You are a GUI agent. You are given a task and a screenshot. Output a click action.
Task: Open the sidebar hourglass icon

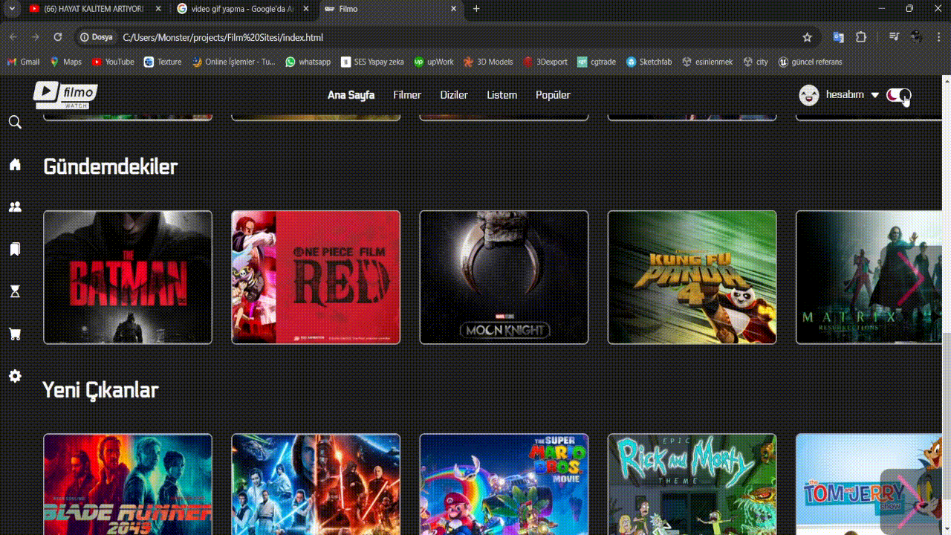[x=15, y=291]
